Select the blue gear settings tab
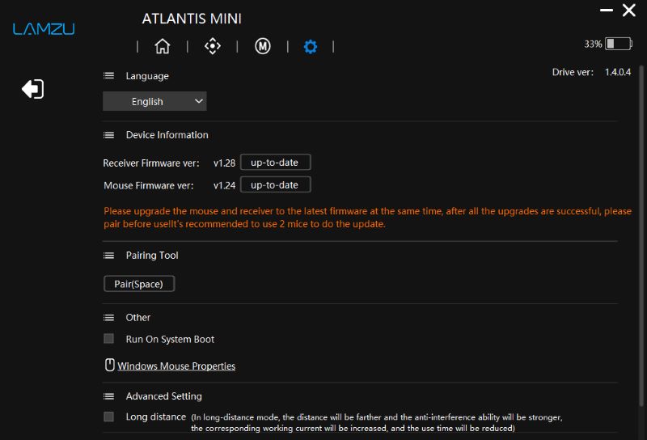Screen dimensions: 647x440 [311, 47]
